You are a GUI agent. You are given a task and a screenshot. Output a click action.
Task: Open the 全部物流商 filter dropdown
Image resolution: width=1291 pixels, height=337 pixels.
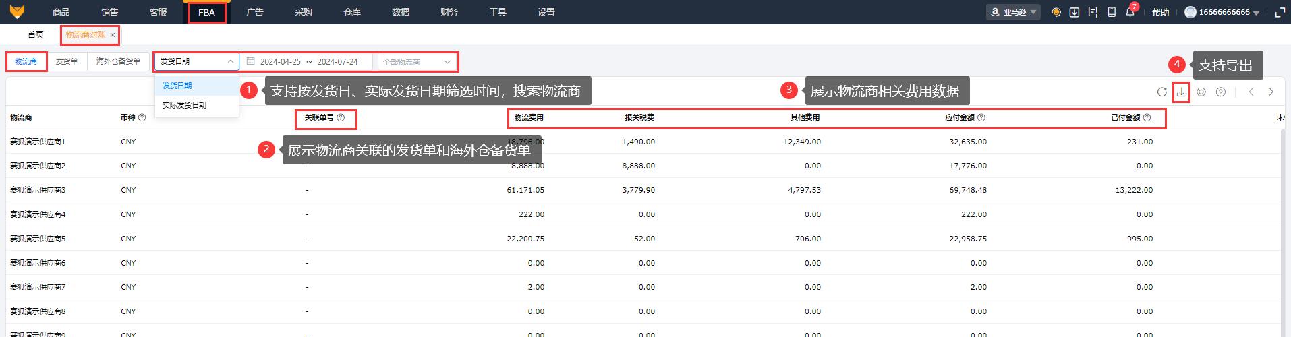pos(417,61)
